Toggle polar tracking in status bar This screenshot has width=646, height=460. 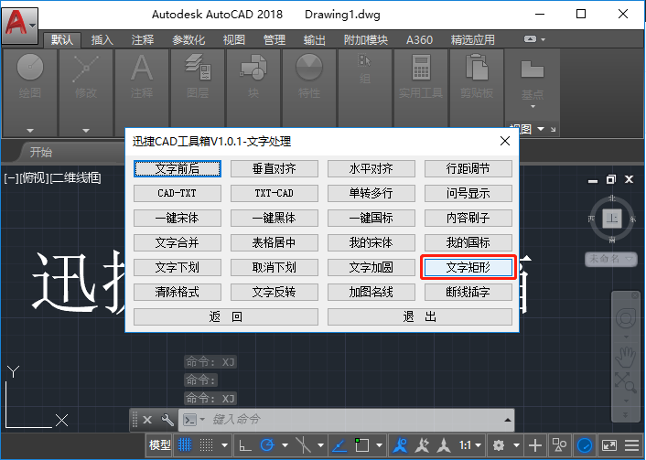(267, 445)
